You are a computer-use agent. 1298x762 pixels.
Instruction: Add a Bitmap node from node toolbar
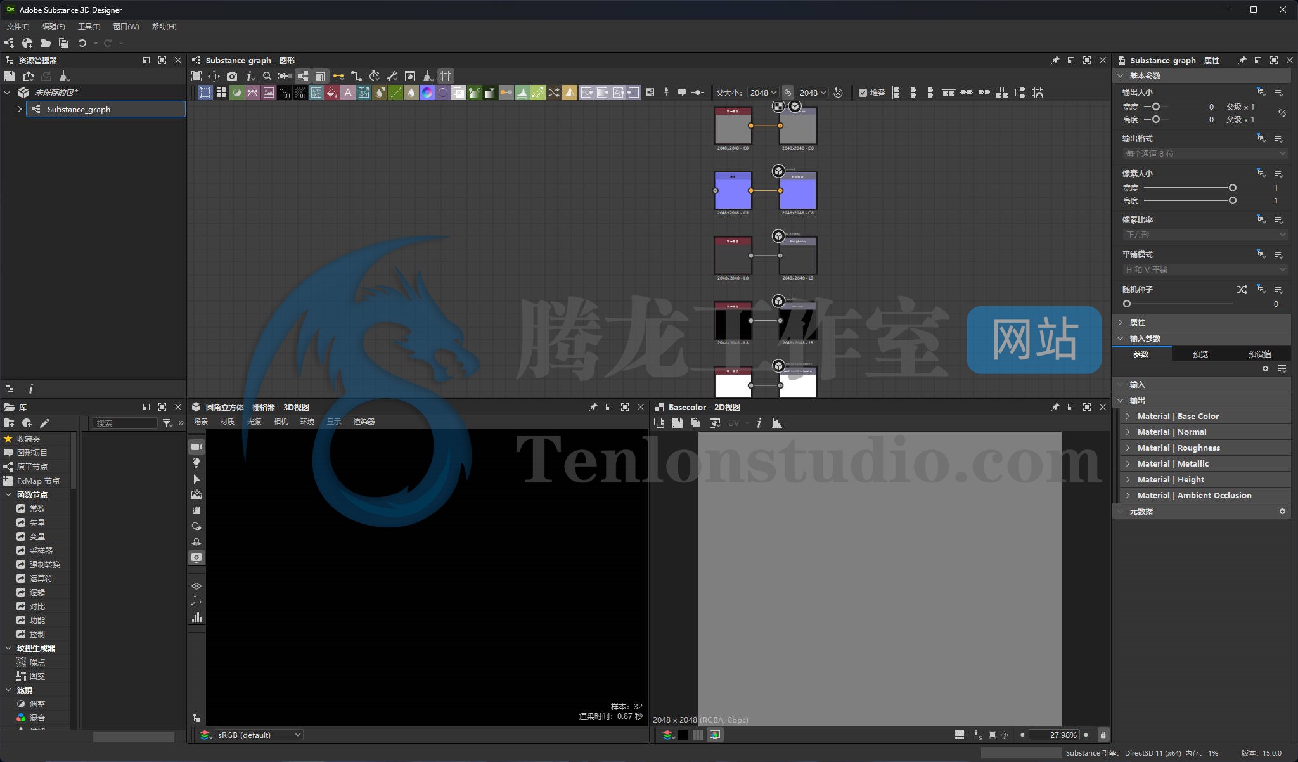point(269,93)
